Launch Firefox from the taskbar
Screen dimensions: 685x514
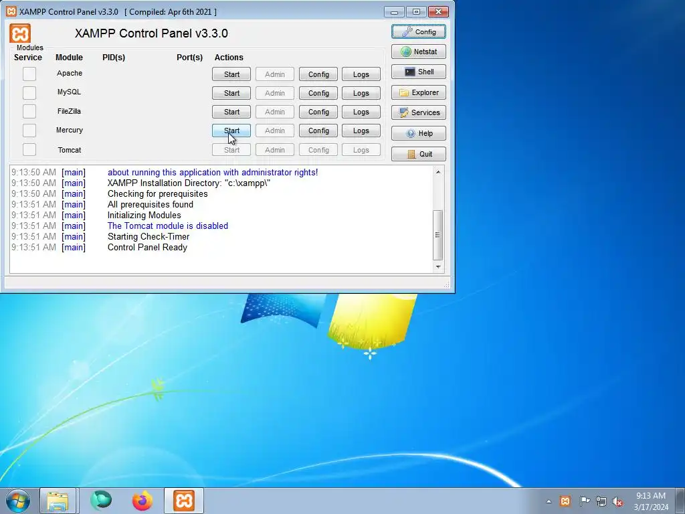[142, 501]
